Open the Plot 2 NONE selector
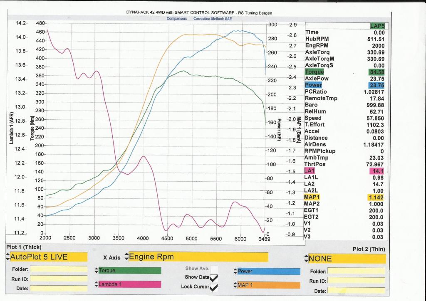 (346, 259)
